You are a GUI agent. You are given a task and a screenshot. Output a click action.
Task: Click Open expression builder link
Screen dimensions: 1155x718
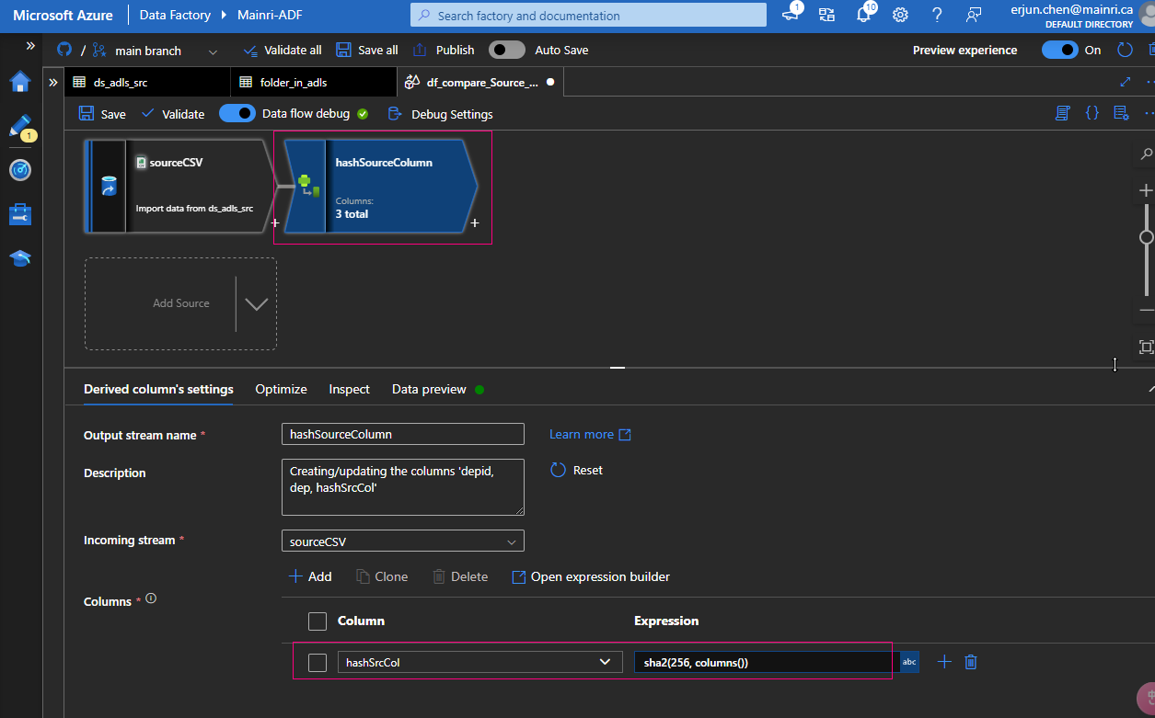pyautogui.click(x=590, y=576)
